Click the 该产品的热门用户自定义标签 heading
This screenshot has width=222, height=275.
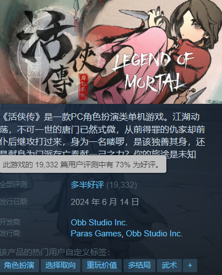coord(55,252)
